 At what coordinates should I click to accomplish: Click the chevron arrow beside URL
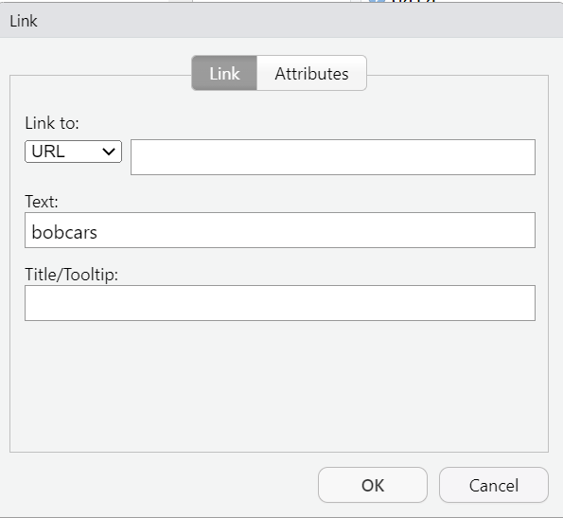(x=109, y=152)
